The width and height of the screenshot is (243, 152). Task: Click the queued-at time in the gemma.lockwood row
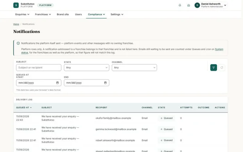point(26,129)
